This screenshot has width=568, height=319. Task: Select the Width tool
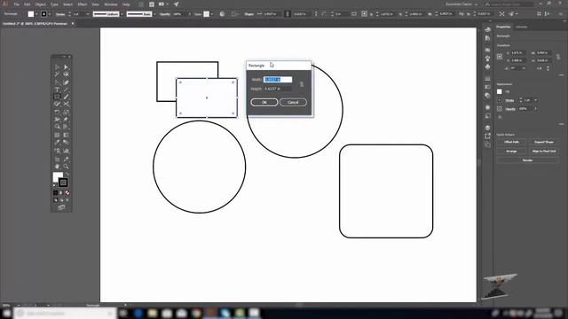[57, 120]
